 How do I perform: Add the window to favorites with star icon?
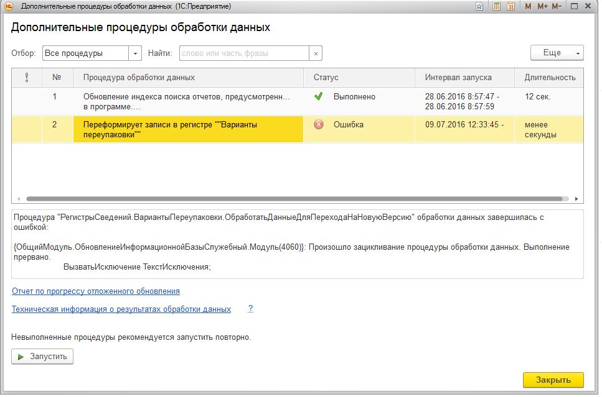click(x=479, y=6)
